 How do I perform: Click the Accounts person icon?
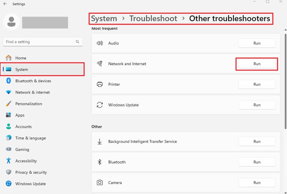coord(8,126)
